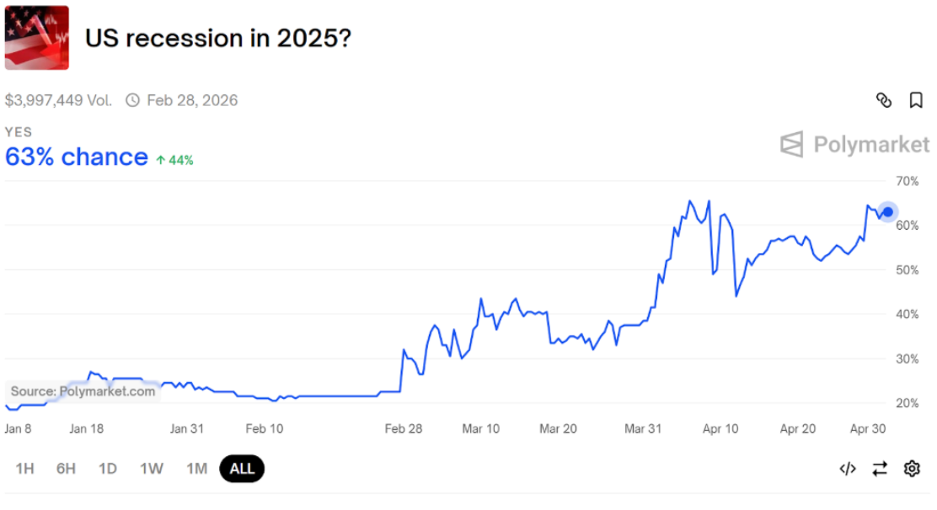The height and width of the screenshot is (510, 937).
Task: Deselect the ALL timeframe pill
Action: click(x=242, y=469)
